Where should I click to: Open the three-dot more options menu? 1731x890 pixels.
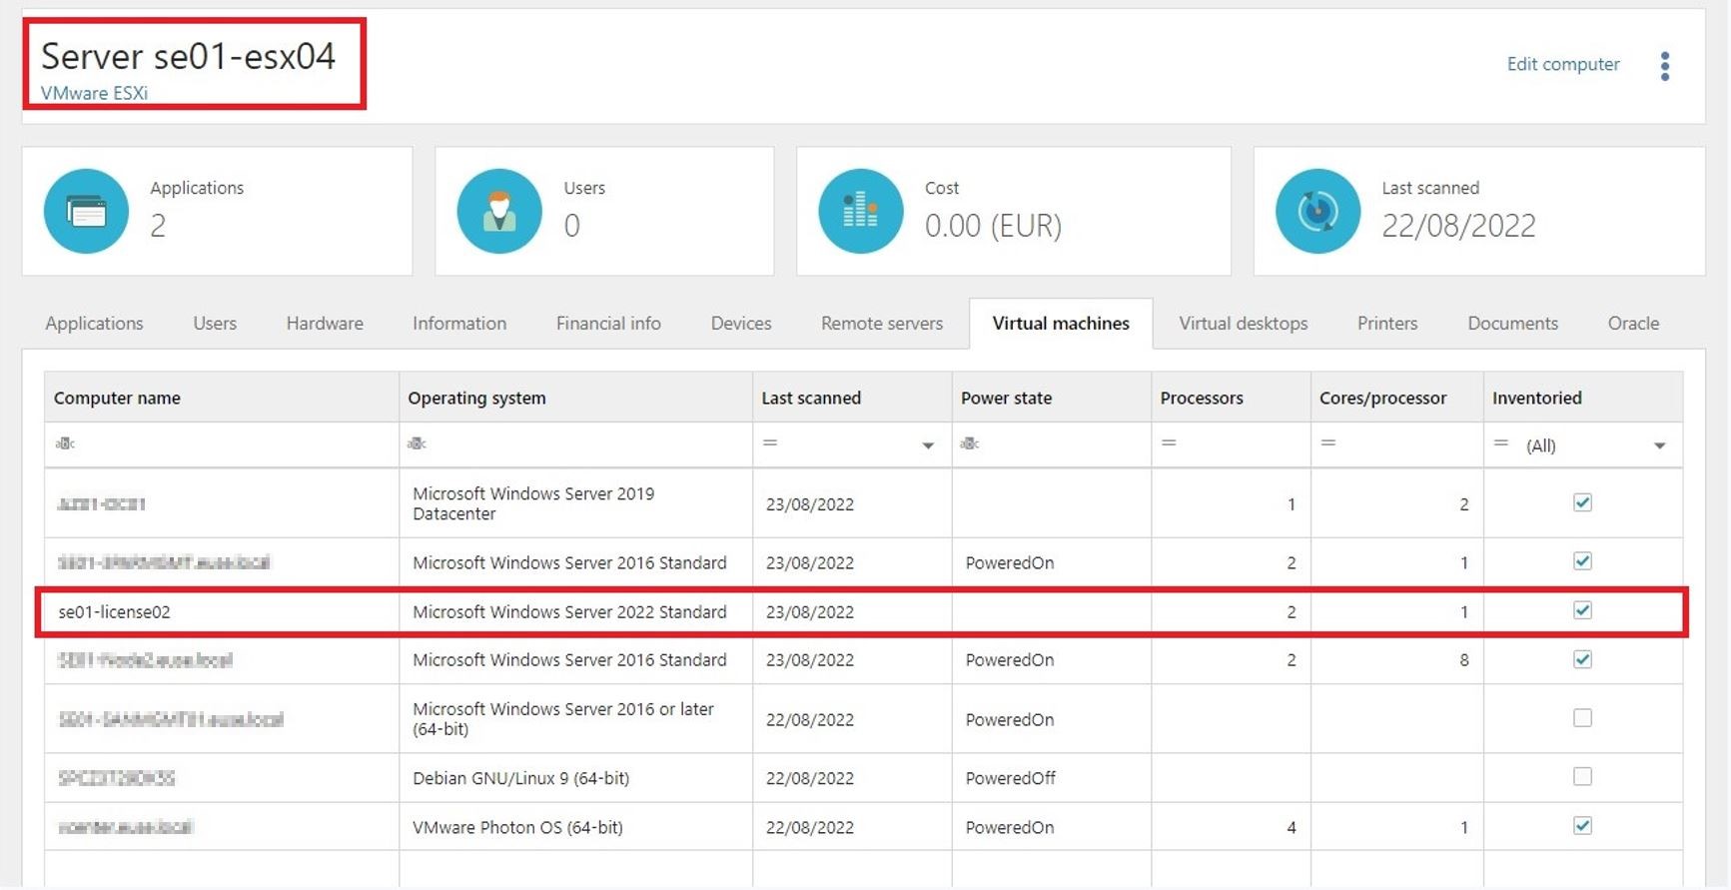(x=1664, y=66)
